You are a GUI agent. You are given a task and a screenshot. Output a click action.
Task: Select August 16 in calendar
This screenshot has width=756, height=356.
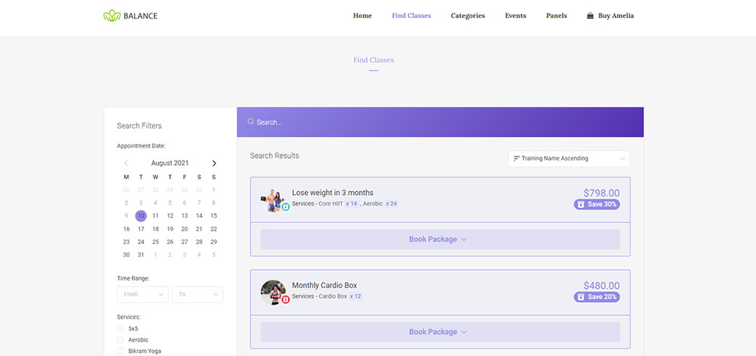pyautogui.click(x=126, y=229)
